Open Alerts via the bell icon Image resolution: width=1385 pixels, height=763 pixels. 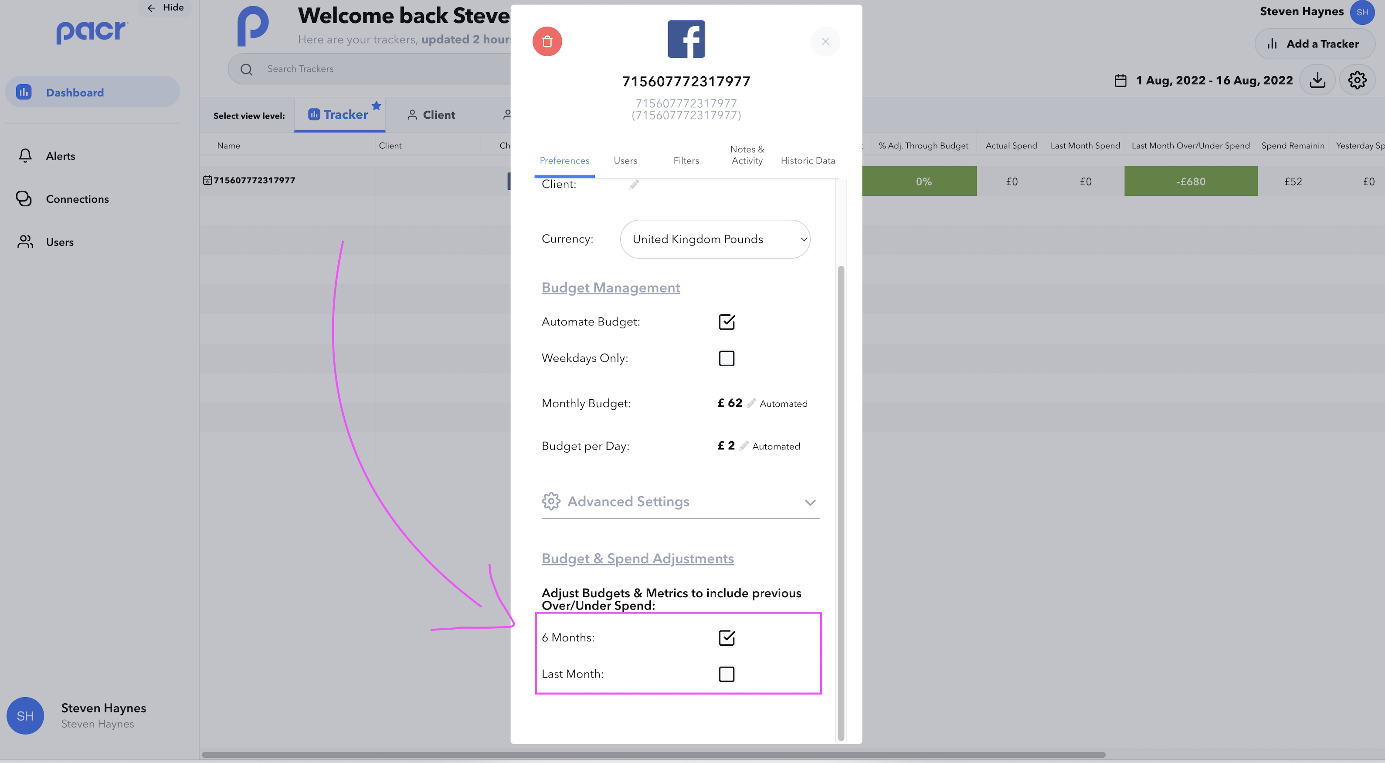(25, 156)
